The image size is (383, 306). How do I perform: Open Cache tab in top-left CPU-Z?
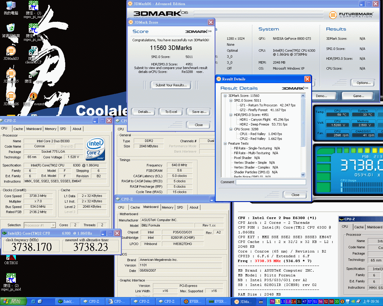click(18, 129)
